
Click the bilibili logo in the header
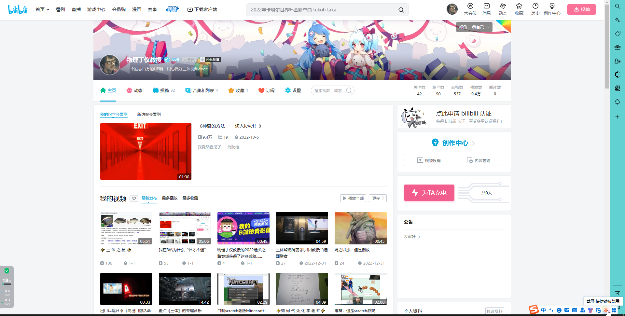(x=18, y=9)
